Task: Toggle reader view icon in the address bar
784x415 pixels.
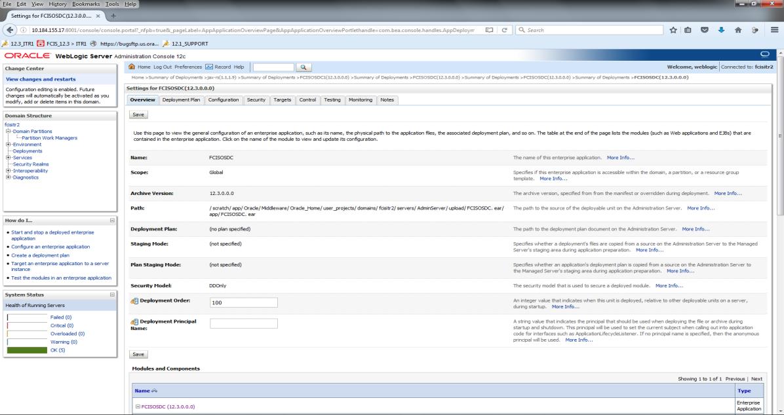Action: (489, 30)
